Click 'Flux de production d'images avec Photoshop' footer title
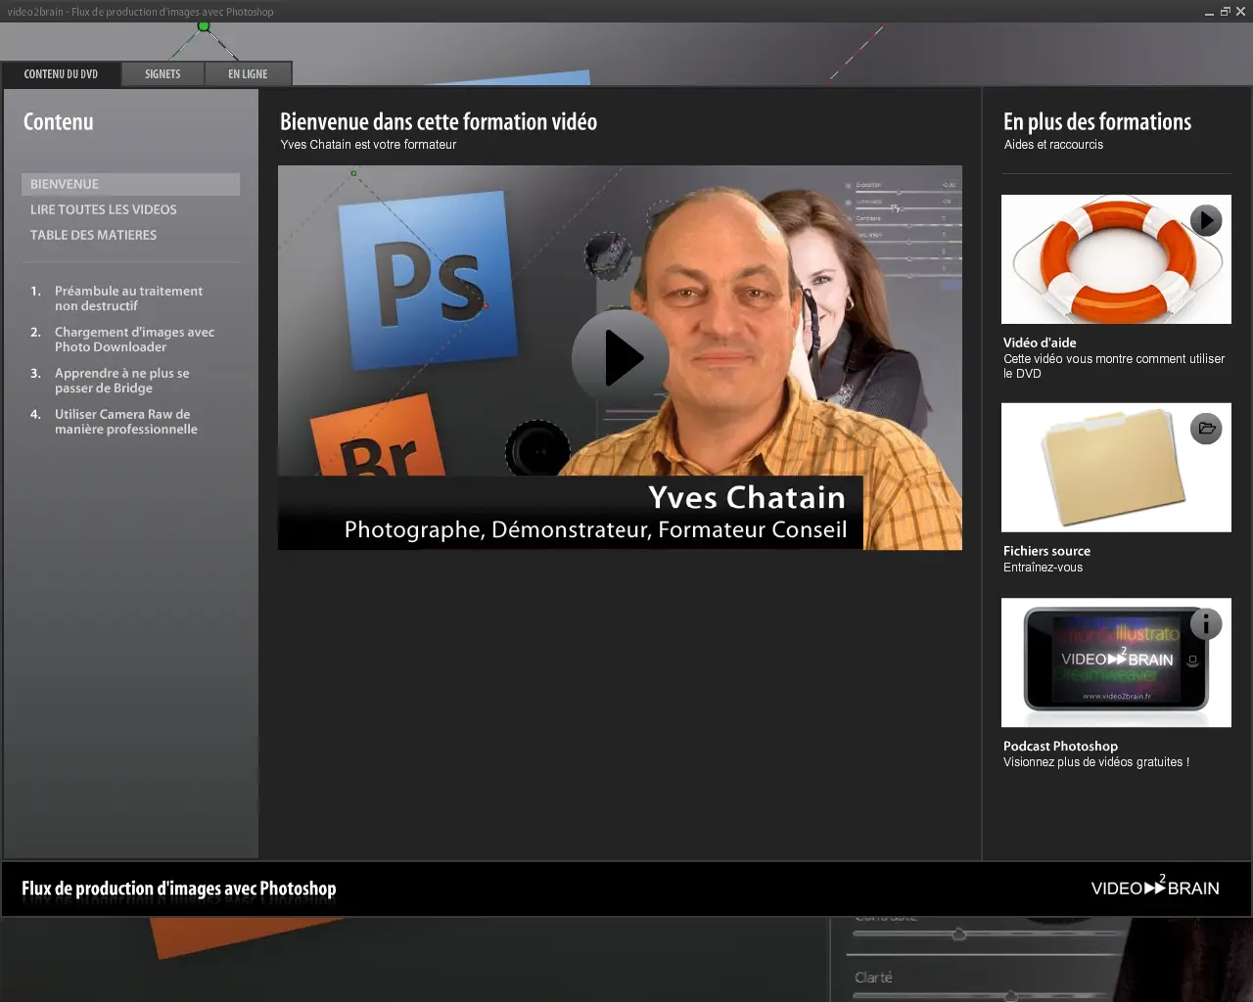Image resolution: width=1253 pixels, height=1002 pixels. tap(179, 888)
